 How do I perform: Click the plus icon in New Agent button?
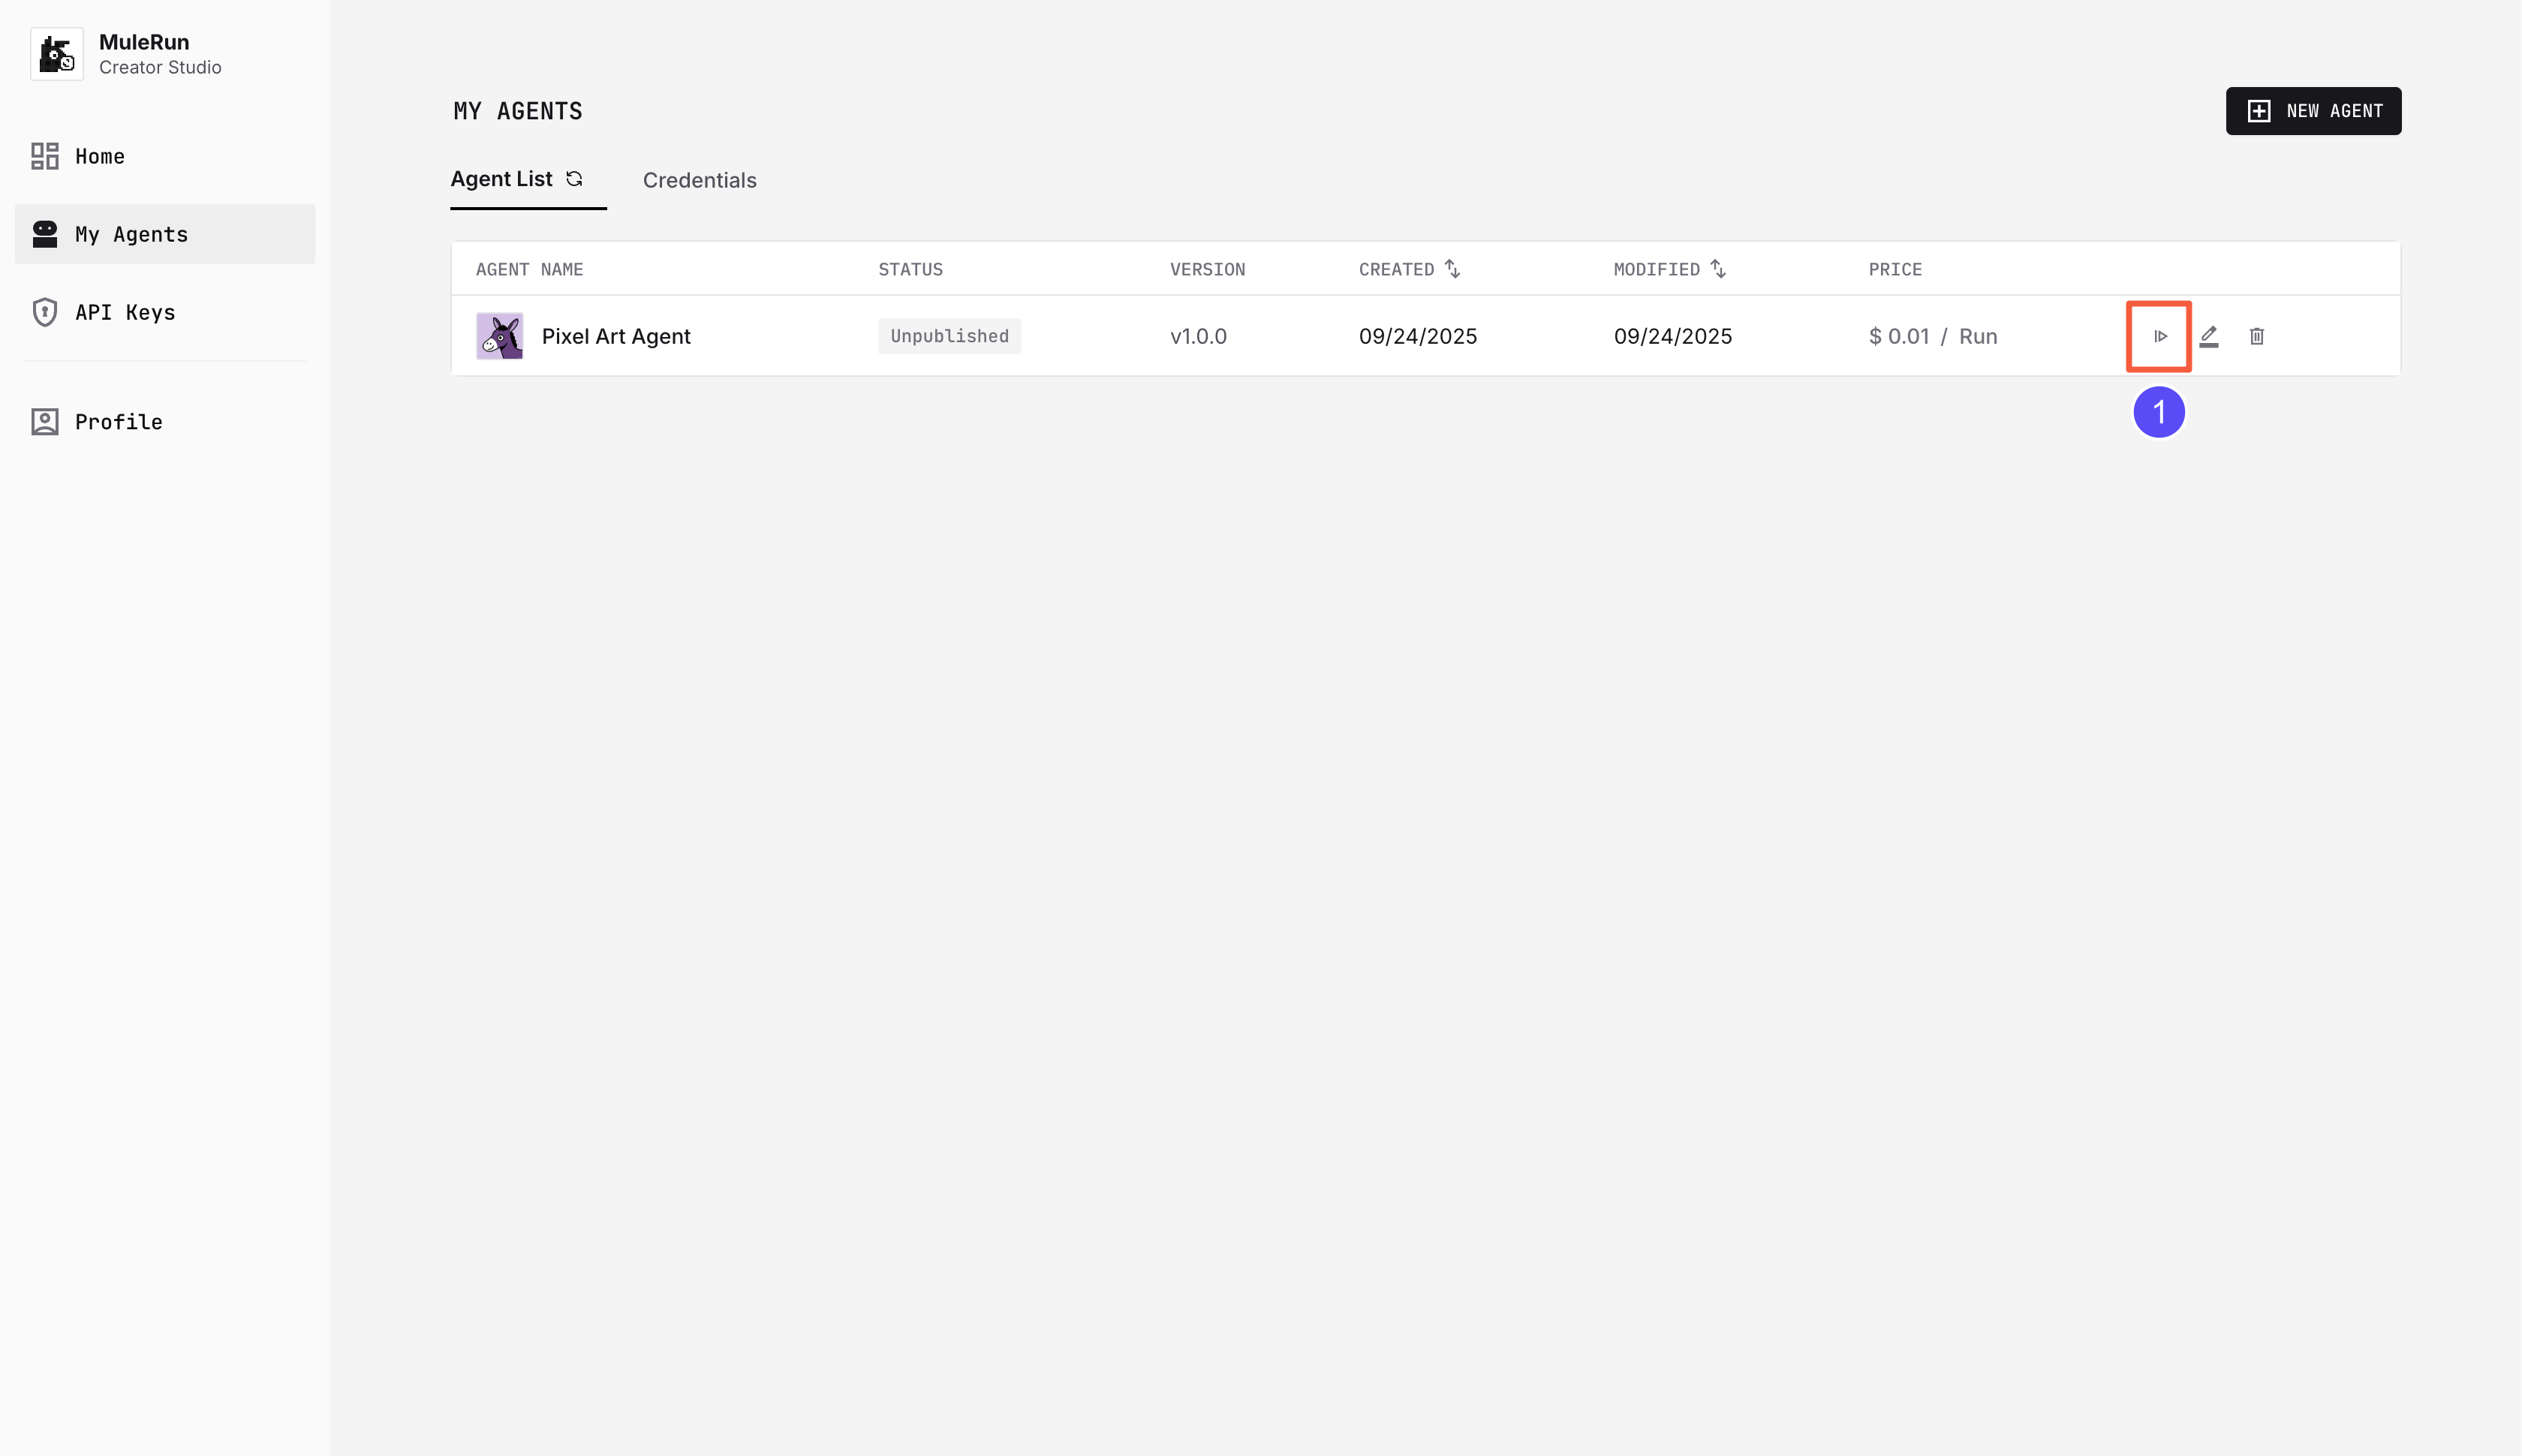pyautogui.click(x=2259, y=111)
